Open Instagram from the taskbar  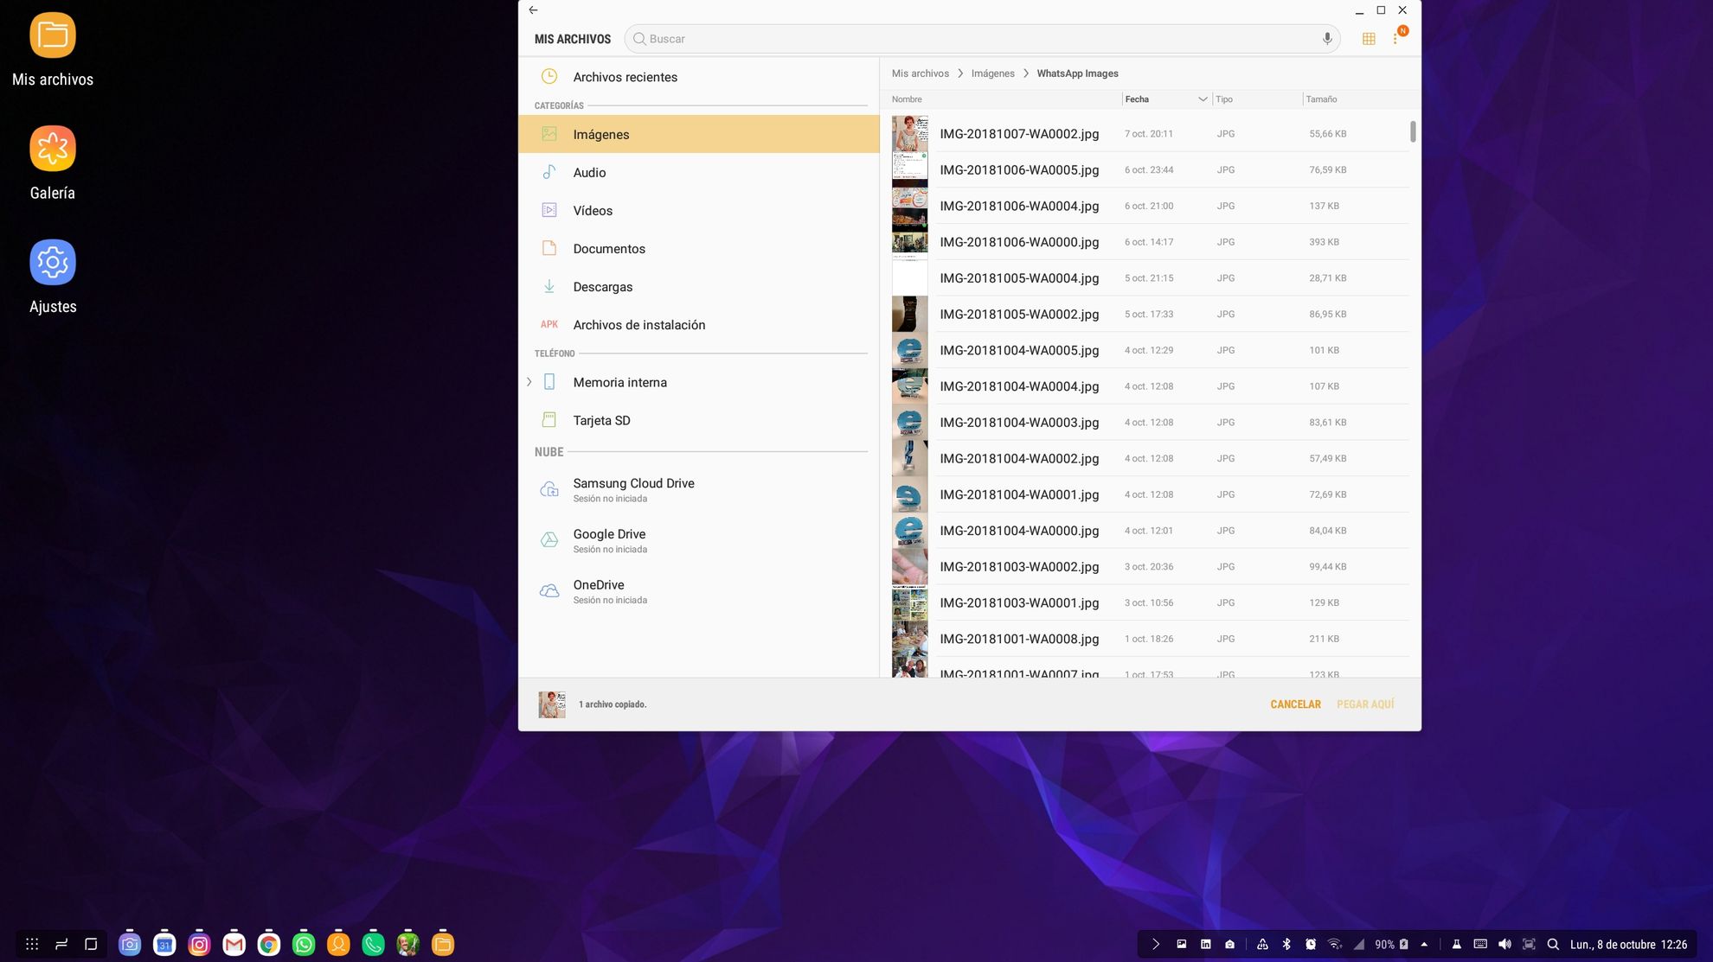199,945
